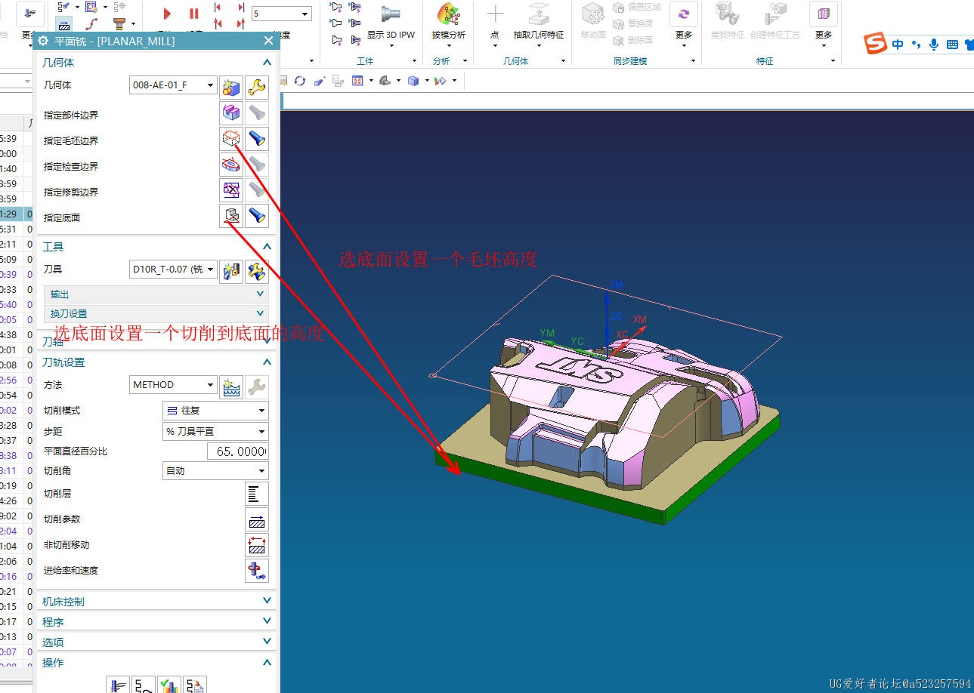Expand the 输出 subsection
The height and width of the screenshot is (693, 974).
(x=261, y=294)
